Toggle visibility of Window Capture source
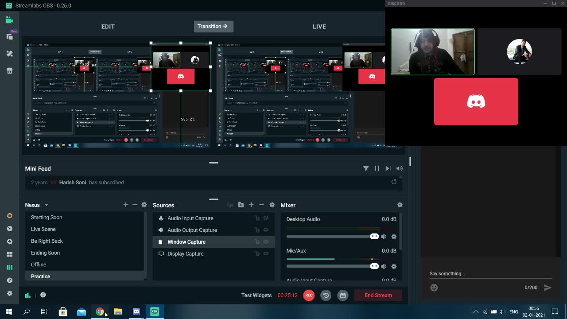Screen dimensions: 567x319 coord(266,242)
